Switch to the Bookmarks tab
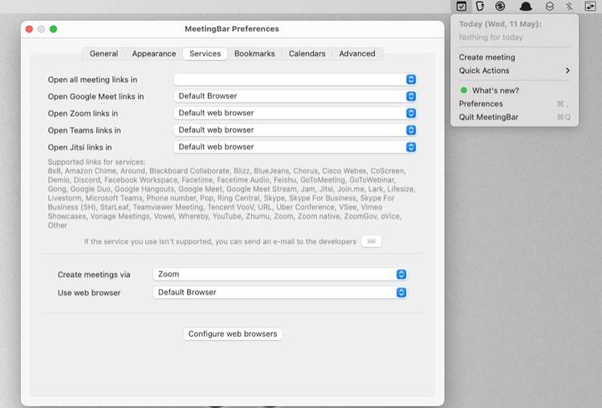 [254, 54]
